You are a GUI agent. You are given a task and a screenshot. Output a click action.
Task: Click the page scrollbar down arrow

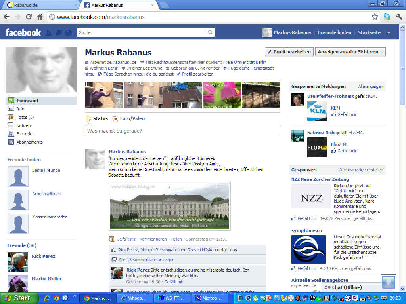point(402,289)
